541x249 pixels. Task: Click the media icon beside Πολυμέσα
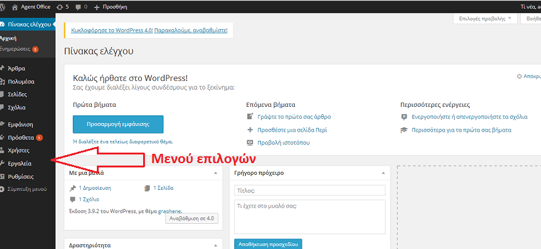(x=2, y=82)
